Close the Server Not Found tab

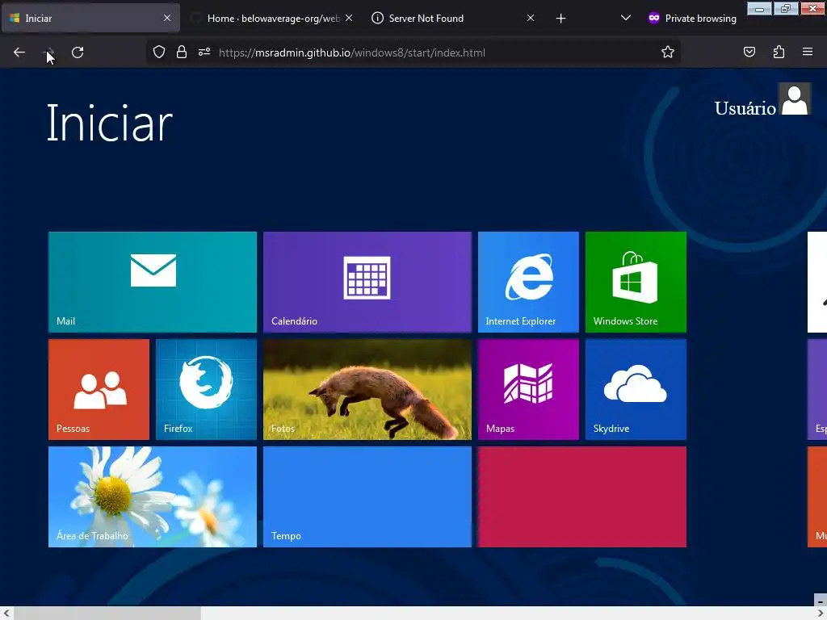point(531,18)
